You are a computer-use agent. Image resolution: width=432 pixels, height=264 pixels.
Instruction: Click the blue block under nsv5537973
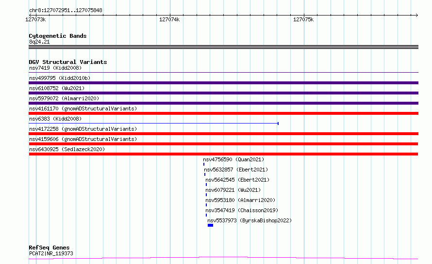tap(211, 225)
